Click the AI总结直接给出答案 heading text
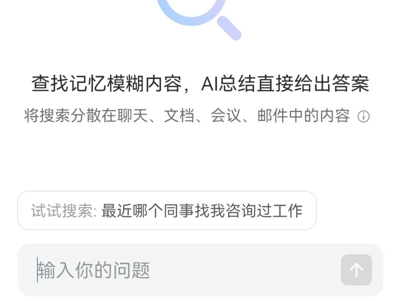 (x=285, y=84)
